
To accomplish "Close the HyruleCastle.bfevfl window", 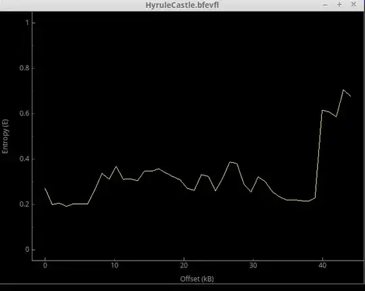I will pos(354,5).
